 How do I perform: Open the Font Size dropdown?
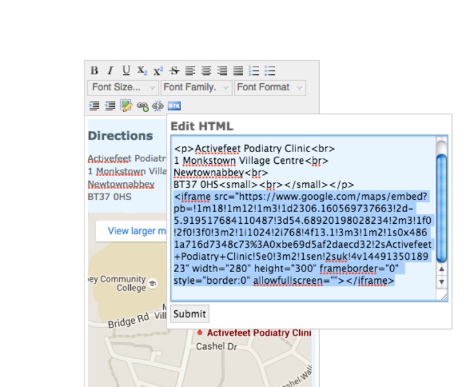[123, 88]
